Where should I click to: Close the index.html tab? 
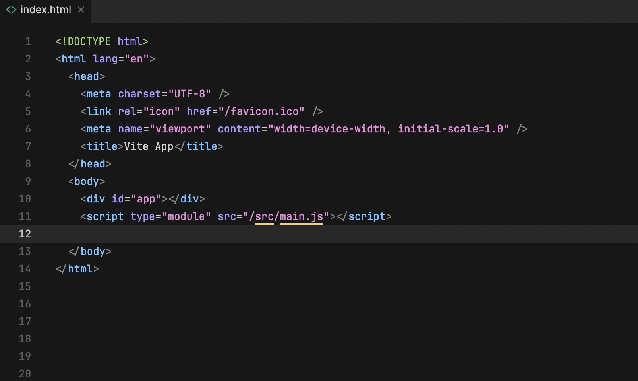(x=81, y=10)
